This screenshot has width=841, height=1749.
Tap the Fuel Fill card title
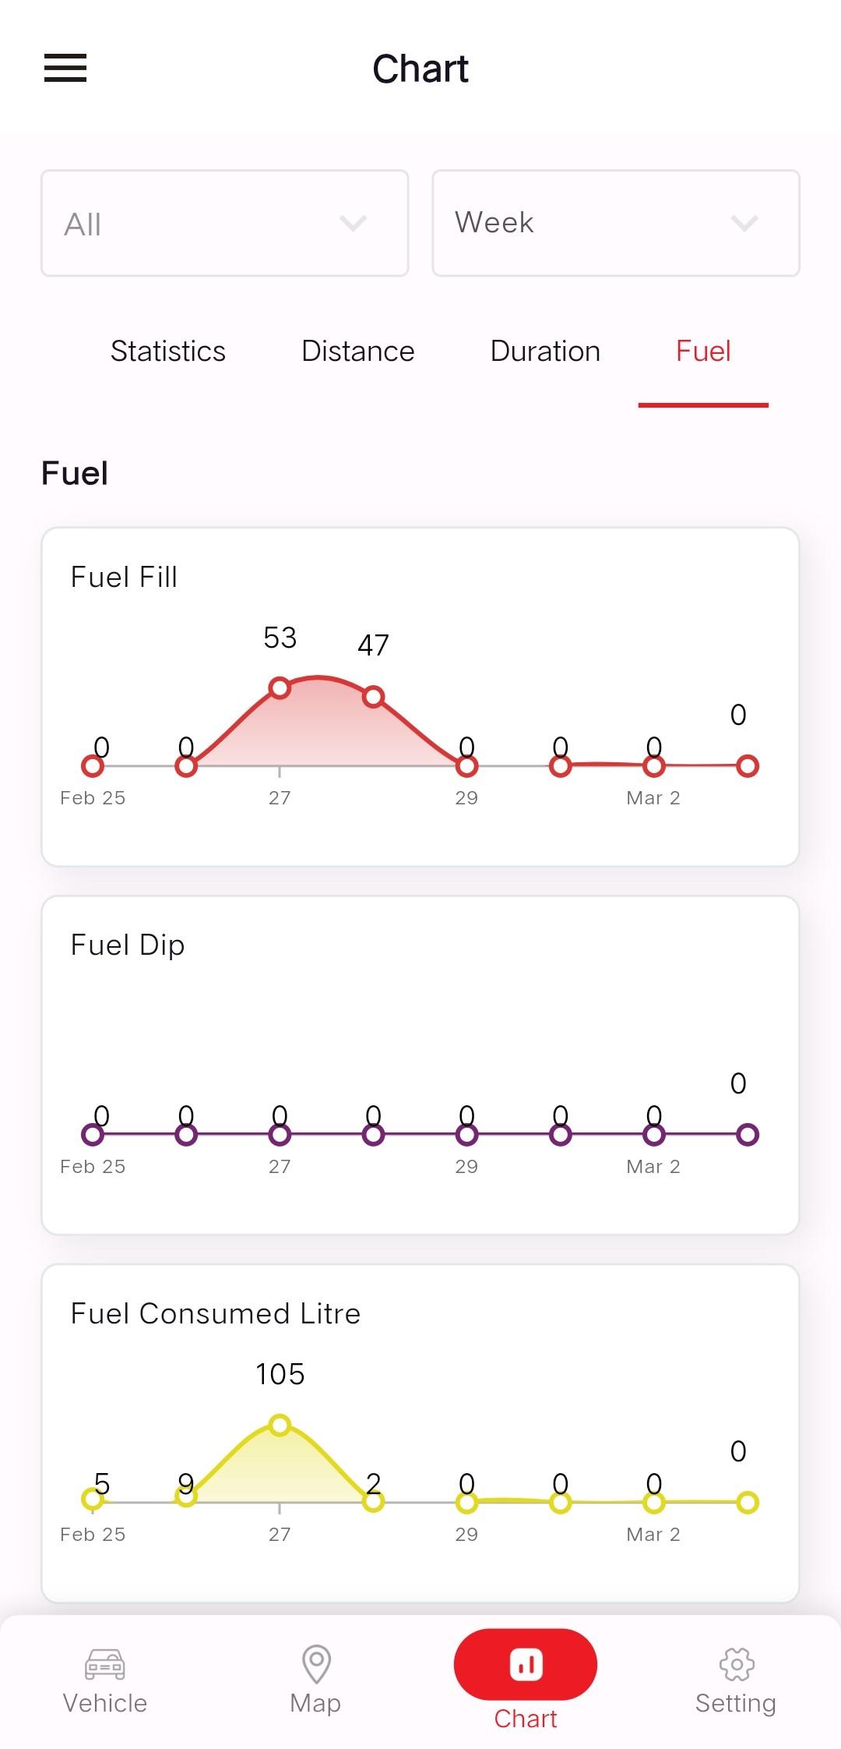click(x=124, y=577)
